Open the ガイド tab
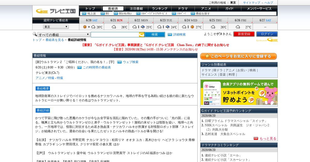Viewport: 310px width, 162px height. point(229,8)
